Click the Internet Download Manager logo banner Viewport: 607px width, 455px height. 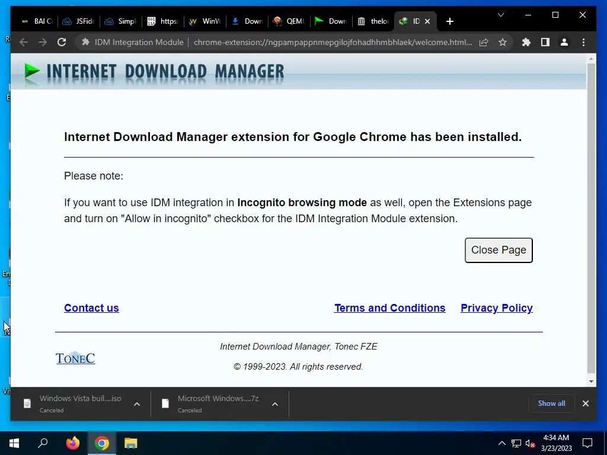click(154, 72)
